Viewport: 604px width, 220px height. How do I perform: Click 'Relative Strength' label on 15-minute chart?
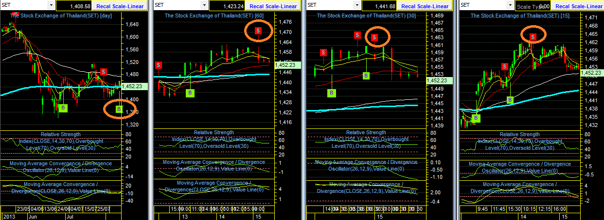pos(520,134)
